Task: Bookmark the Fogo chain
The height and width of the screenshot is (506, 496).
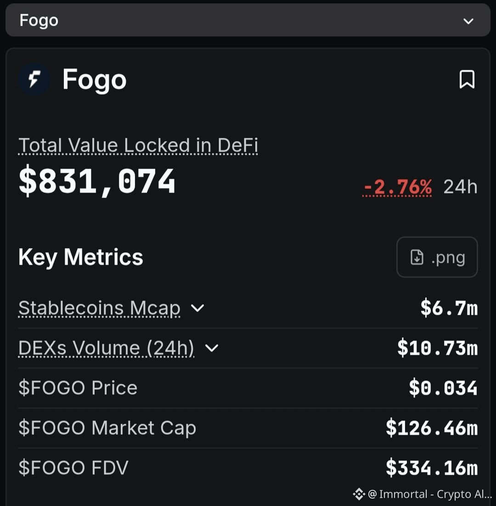Action: [x=467, y=79]
